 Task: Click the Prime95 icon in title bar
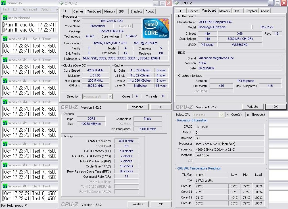3,3
